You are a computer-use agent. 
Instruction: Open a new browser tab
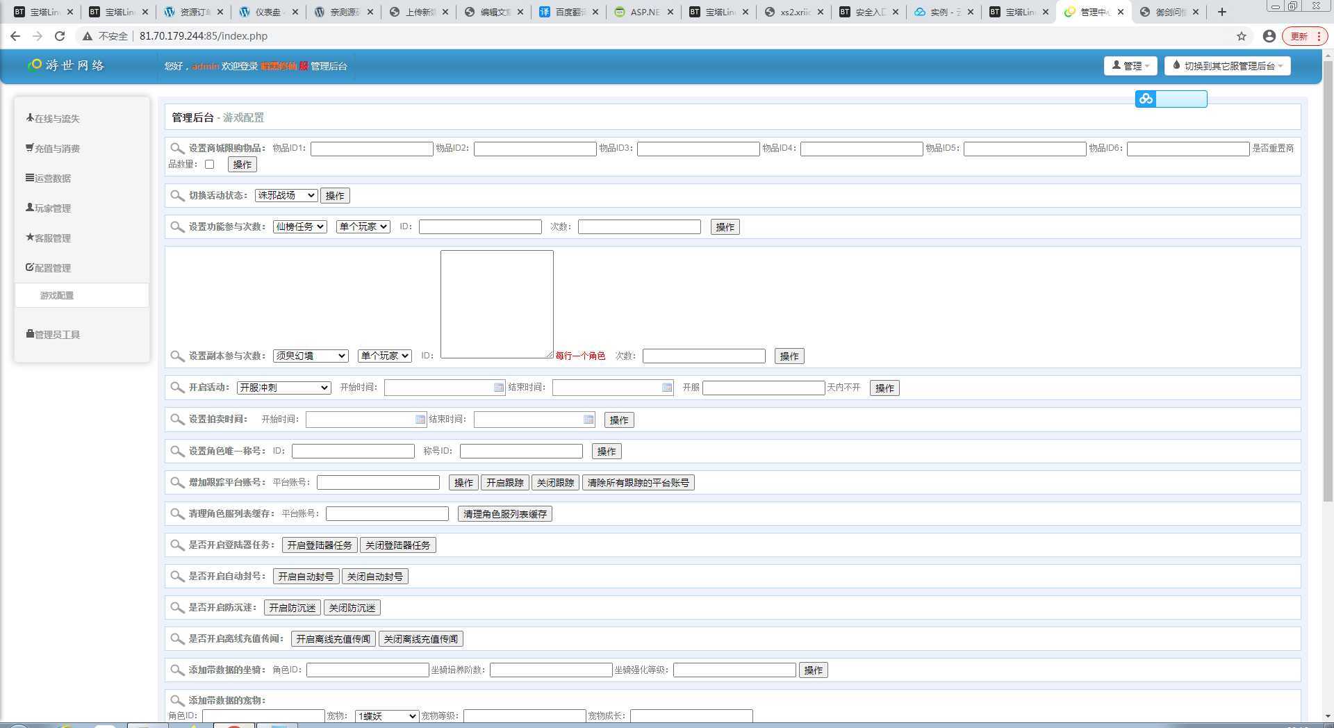click(x=1222, y=12)
